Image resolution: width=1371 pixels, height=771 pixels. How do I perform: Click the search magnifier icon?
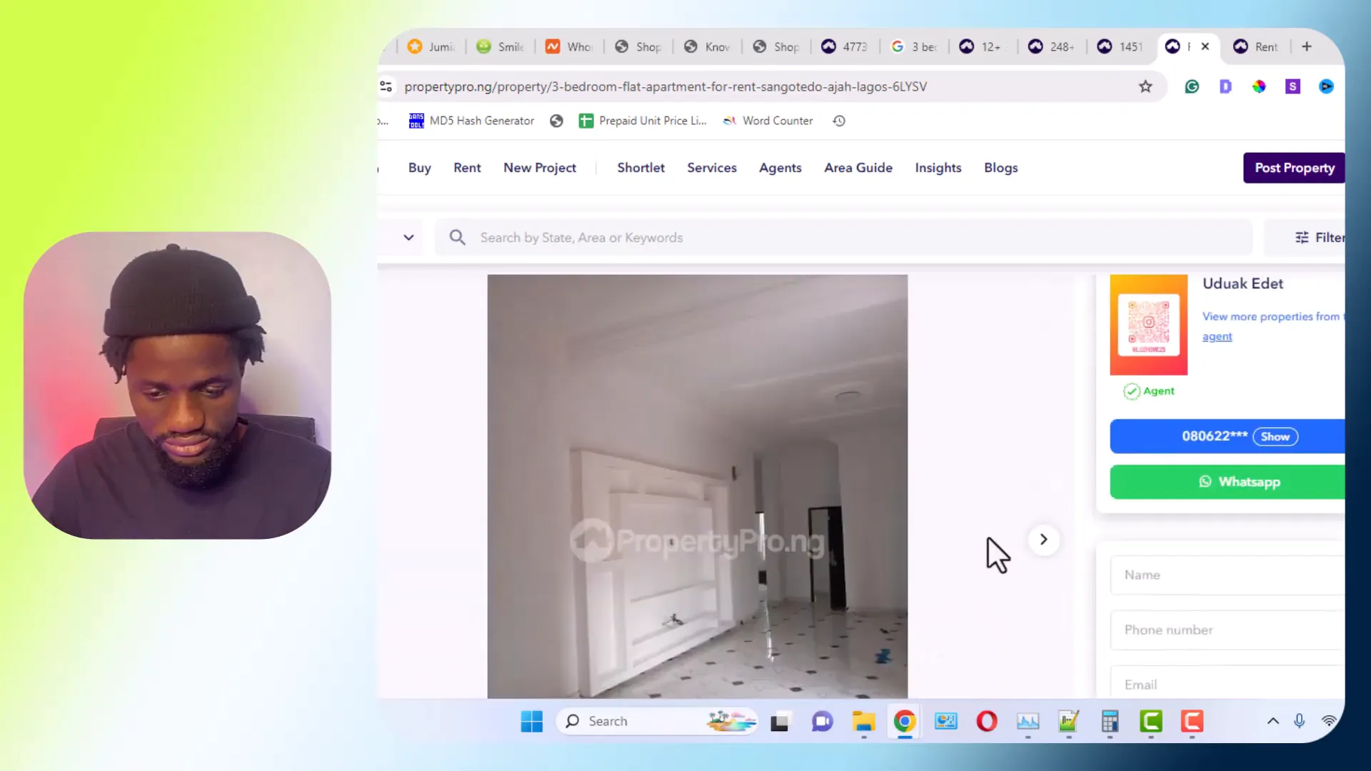458,238
